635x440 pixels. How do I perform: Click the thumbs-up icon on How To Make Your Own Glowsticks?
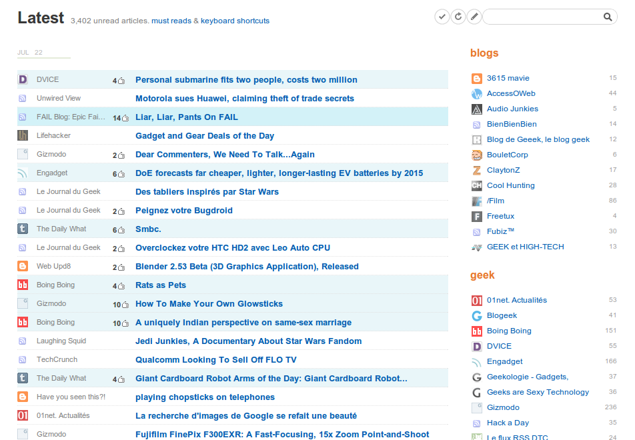(125, 305)
